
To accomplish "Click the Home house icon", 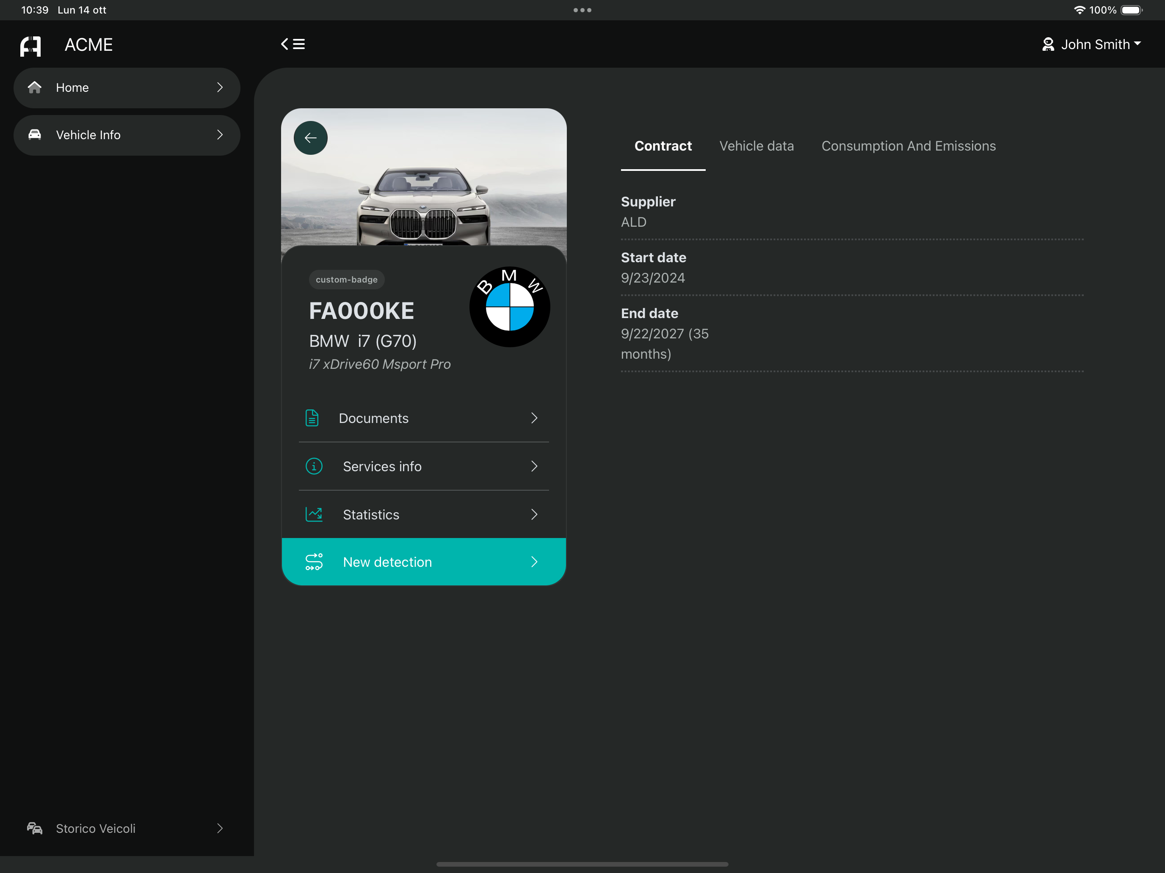I will tap(35, 88).
